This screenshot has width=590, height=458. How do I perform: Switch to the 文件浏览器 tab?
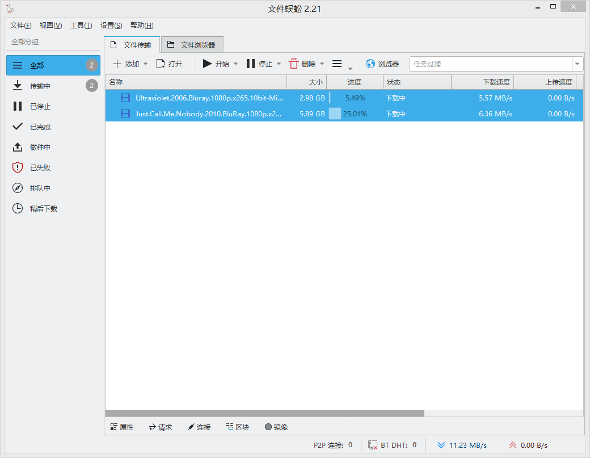[192, 45]
